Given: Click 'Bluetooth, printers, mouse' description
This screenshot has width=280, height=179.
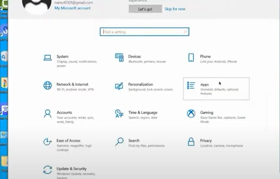Looking at the screenshot, I should coord(147,61).
